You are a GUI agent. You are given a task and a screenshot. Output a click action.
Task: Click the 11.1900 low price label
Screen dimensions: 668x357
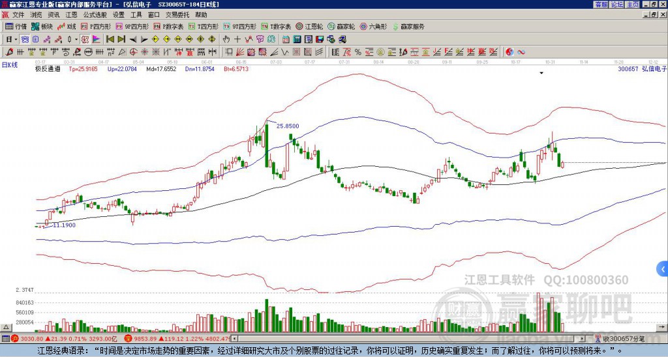[64, 225]
